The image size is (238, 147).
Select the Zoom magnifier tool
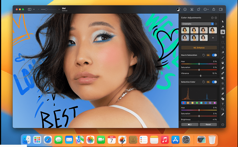click(x=223, y=109)
